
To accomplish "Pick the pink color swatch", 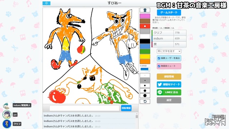I will 145,16.
